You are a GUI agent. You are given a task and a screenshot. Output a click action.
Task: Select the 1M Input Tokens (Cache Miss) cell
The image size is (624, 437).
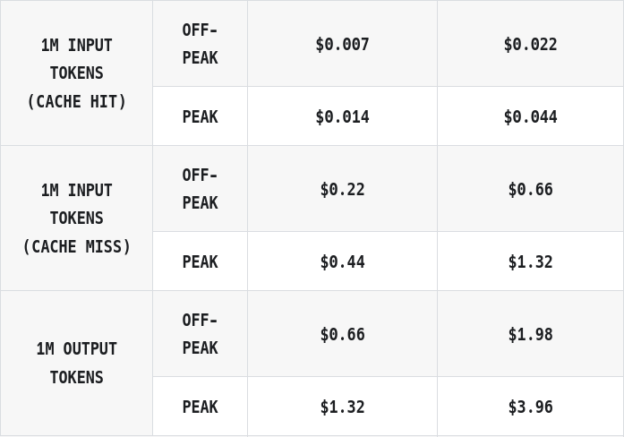click(x=76, y=218)
